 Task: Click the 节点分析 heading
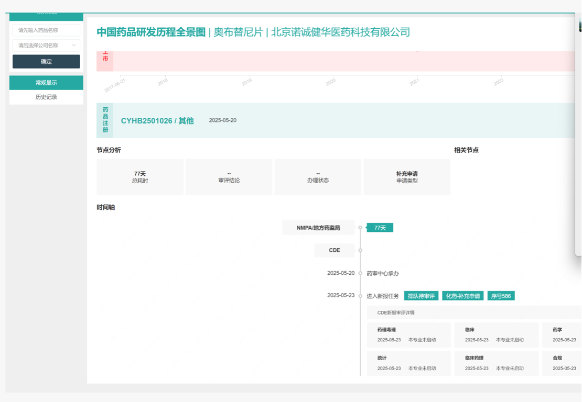click(109, 150)
